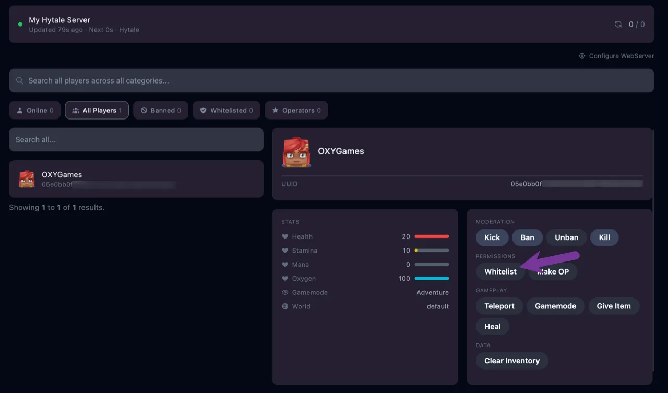Select OXYGames row in player list
The width and height of the screenshot is (668, 393).
click(136, 179)
